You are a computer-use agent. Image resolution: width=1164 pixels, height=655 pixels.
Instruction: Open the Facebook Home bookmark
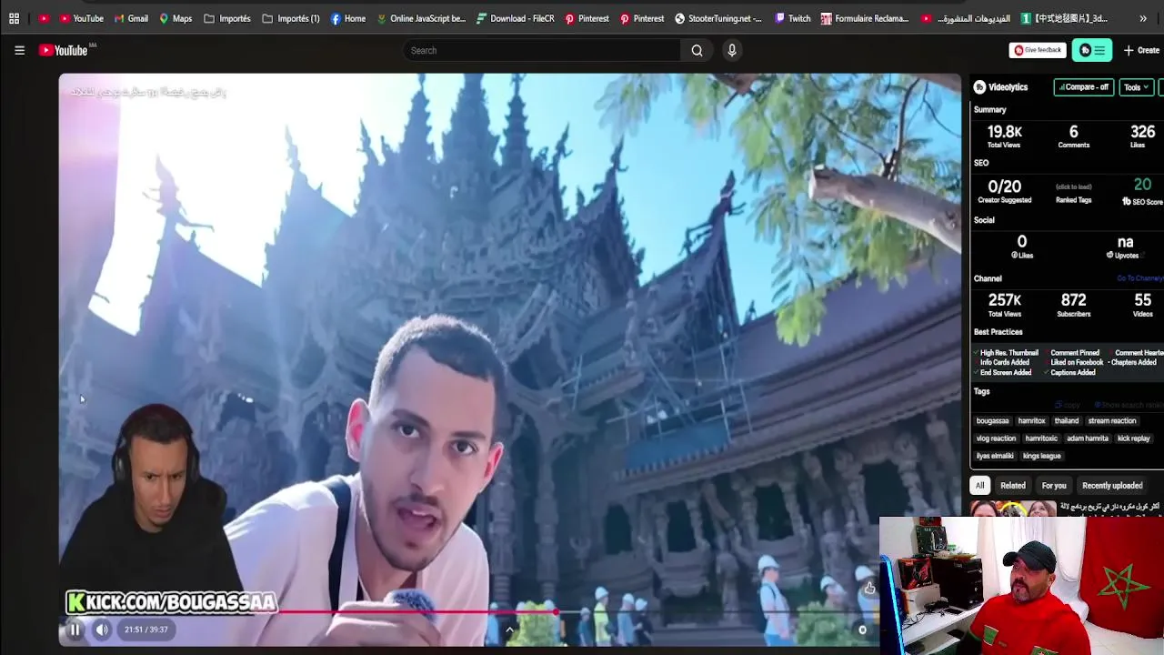click(348, 18)
